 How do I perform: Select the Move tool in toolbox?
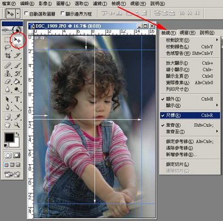pyautogui.click(x=17, y=40)
